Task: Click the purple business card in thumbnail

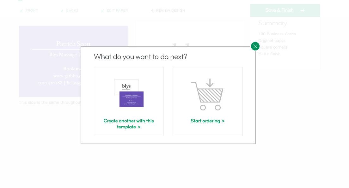Action: (x=132, y=99)
